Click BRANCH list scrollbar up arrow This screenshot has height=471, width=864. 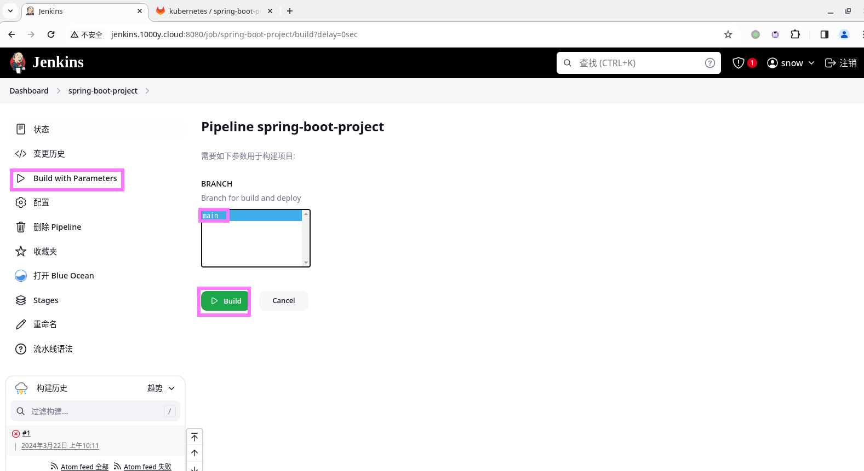(x=306, y=214)
